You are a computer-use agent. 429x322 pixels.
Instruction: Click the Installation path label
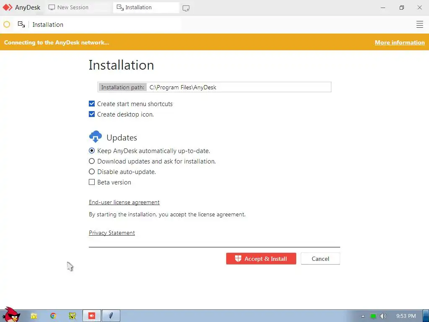coord(123,87)
